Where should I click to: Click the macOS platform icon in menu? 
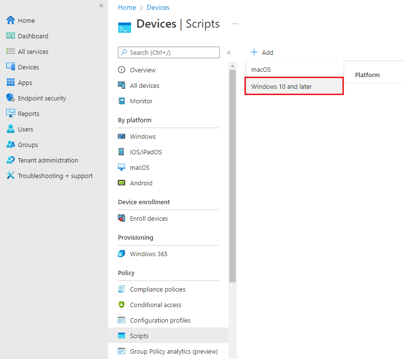coord(121,167)
